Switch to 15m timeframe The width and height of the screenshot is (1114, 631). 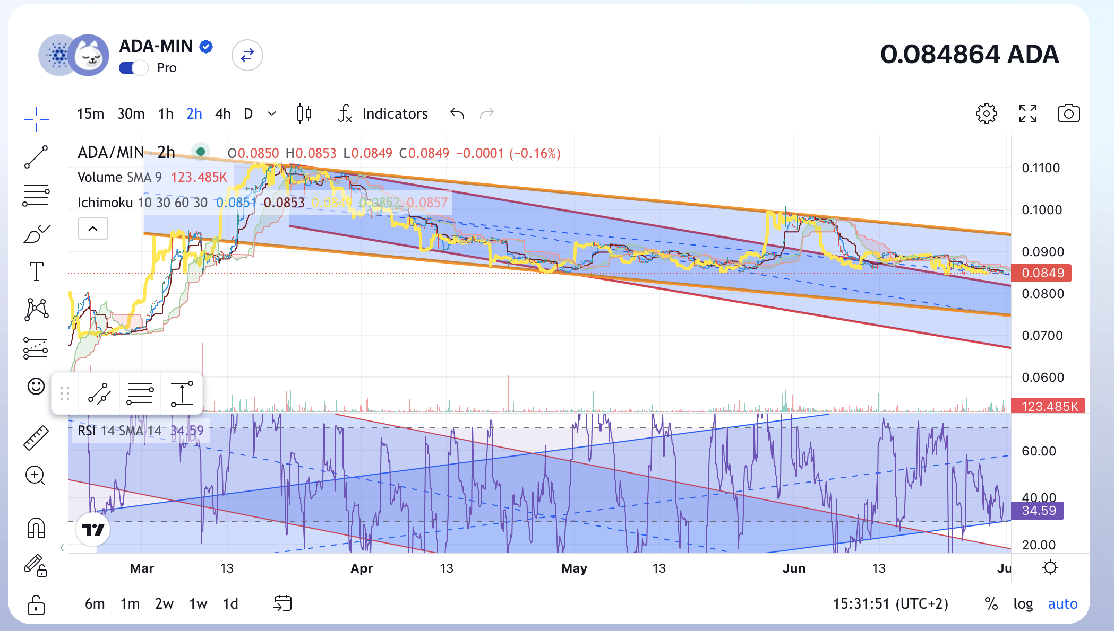point(90,113)
